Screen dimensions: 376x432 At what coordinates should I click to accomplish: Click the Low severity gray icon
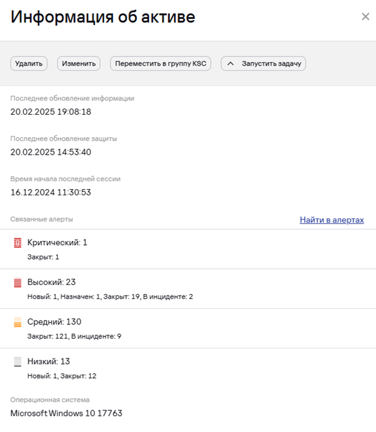pyautogui.click(x=17, y=362)
